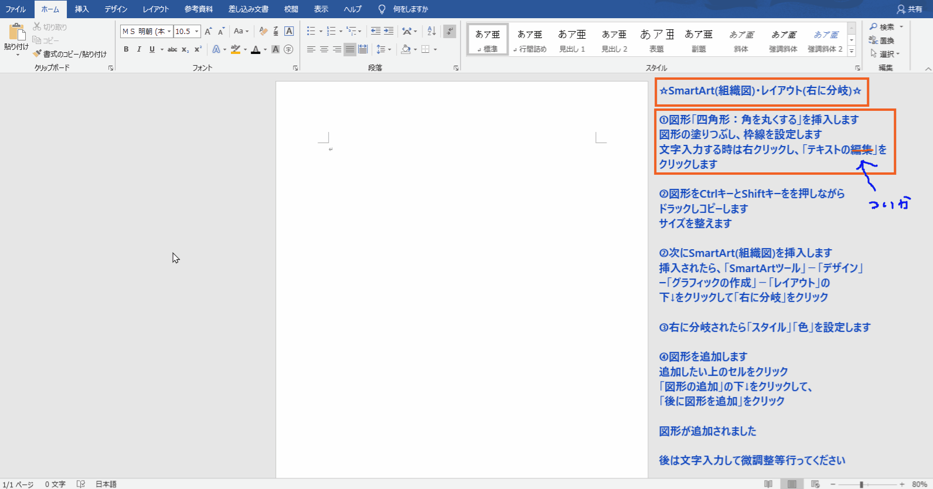Click the 置換 (Replace) button

point(882,40)
